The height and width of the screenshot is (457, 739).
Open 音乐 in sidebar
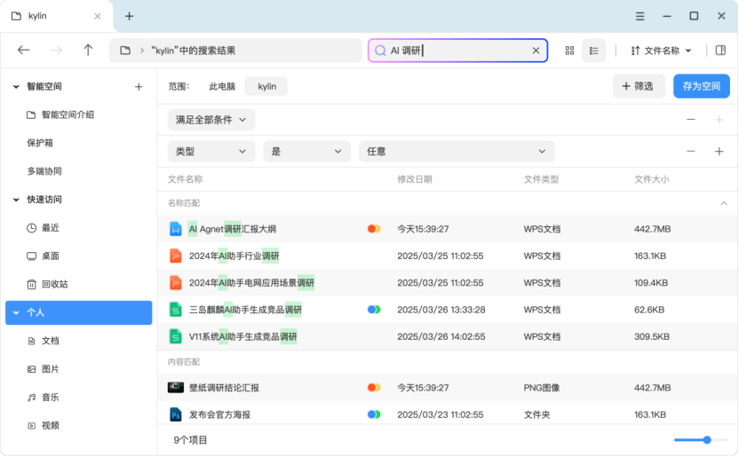[x=43, y=398]
